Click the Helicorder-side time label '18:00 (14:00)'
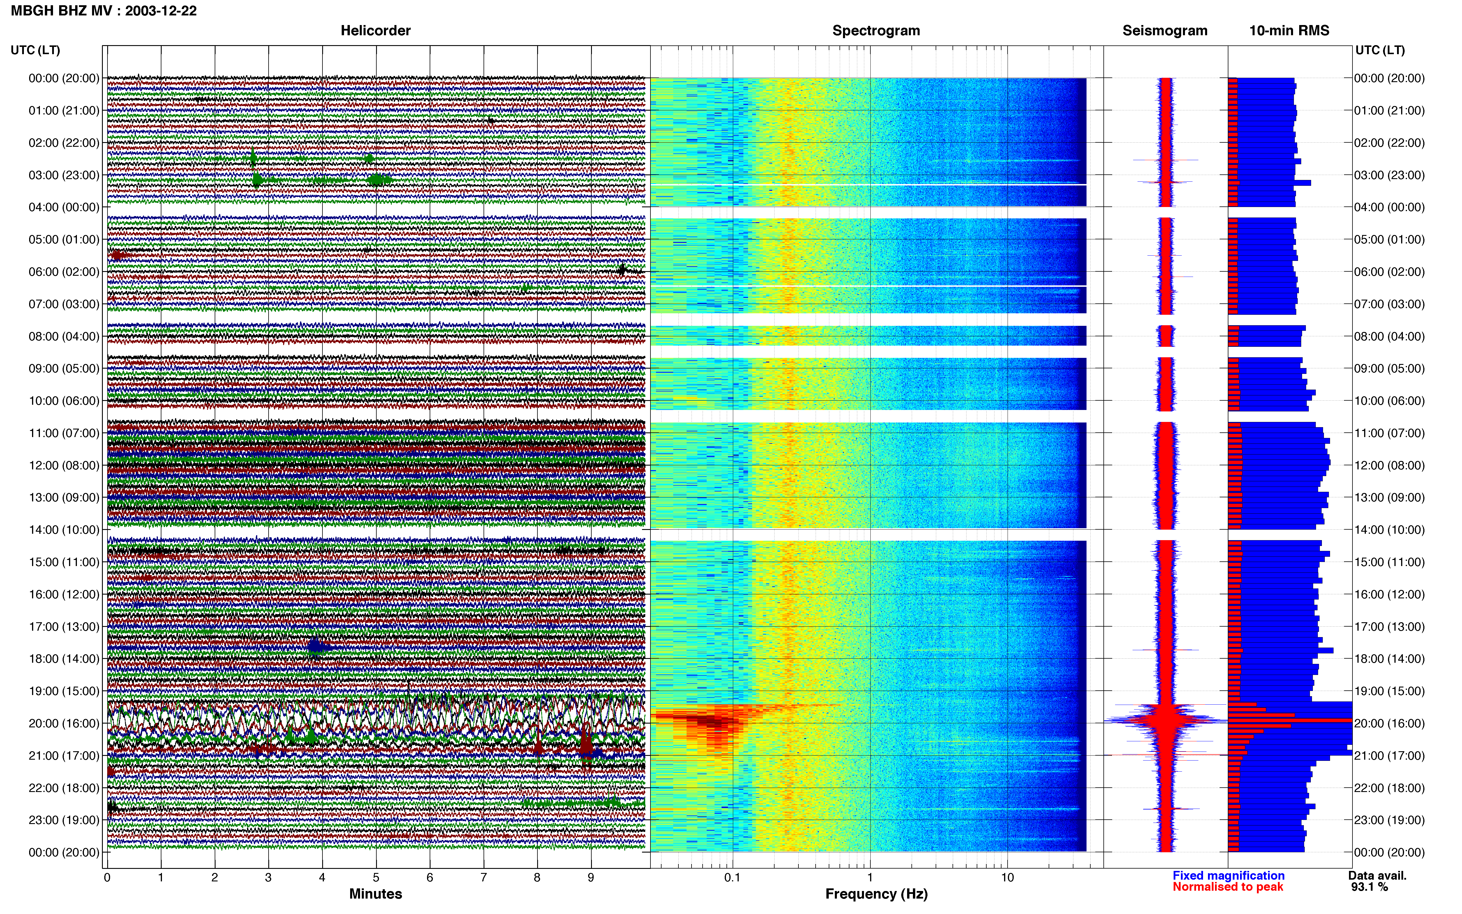This screenshot has width=1462, height=914. [x=64, y=659]
